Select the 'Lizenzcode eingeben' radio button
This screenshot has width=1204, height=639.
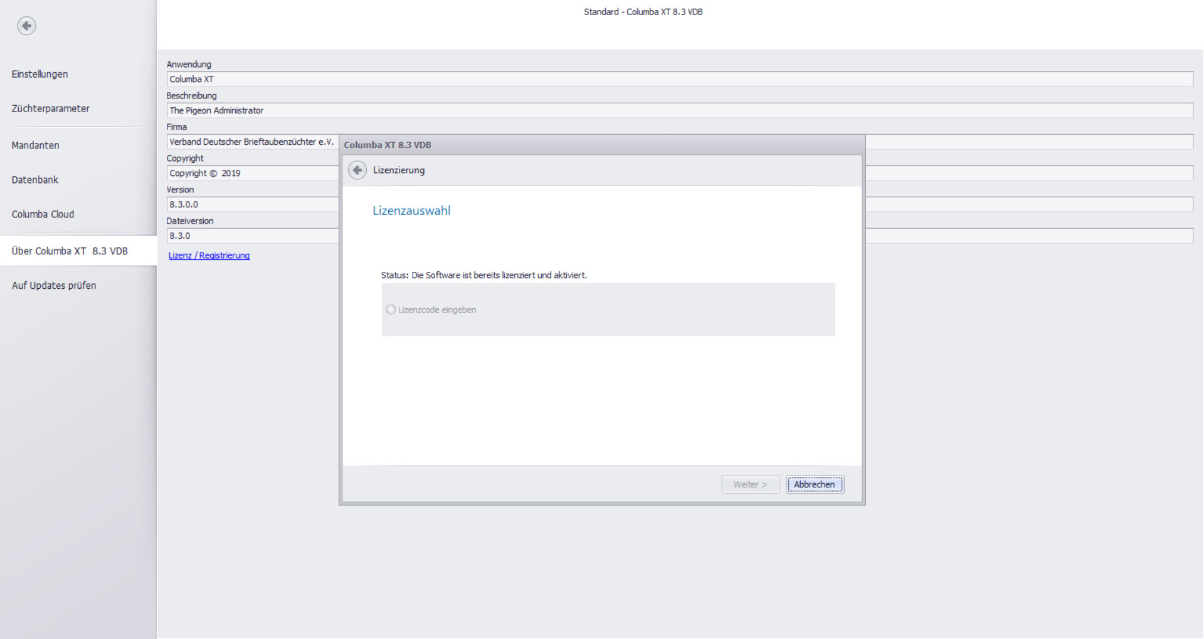[x=391, y=309]
